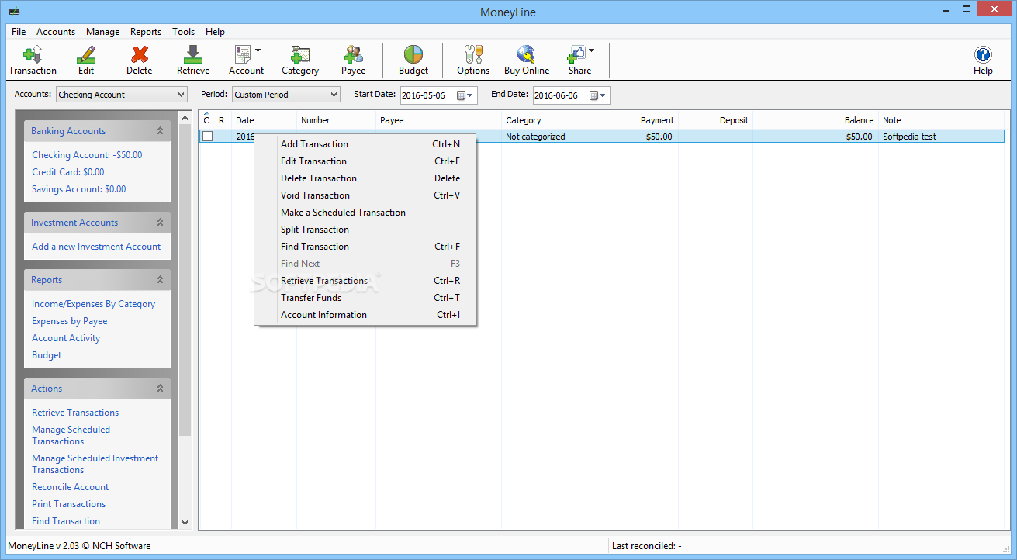Open Checking Account: -$50.00 link

click(87, 155)
